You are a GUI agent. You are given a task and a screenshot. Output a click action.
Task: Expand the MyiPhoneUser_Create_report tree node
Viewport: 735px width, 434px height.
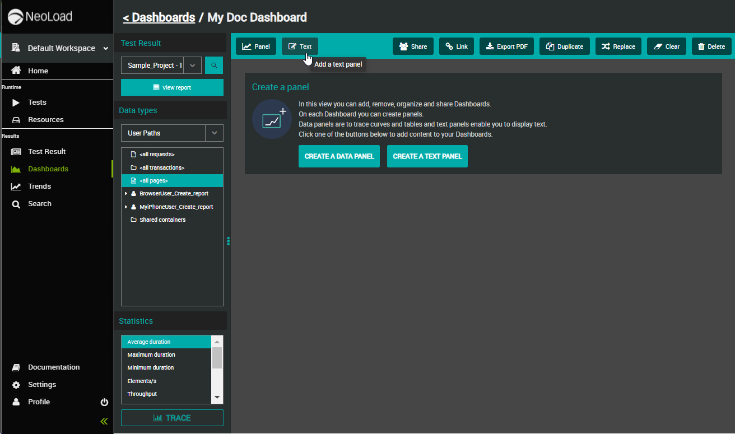[126, 207]
